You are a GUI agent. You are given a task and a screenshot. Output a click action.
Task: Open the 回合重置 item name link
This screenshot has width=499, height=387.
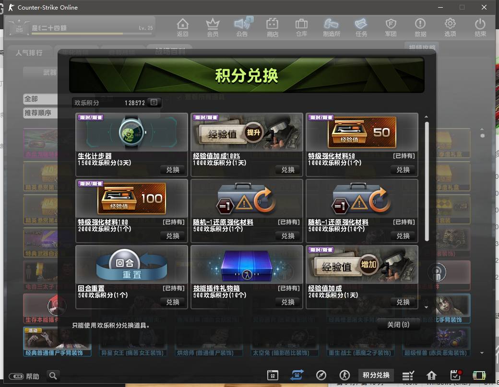(91, 288)
